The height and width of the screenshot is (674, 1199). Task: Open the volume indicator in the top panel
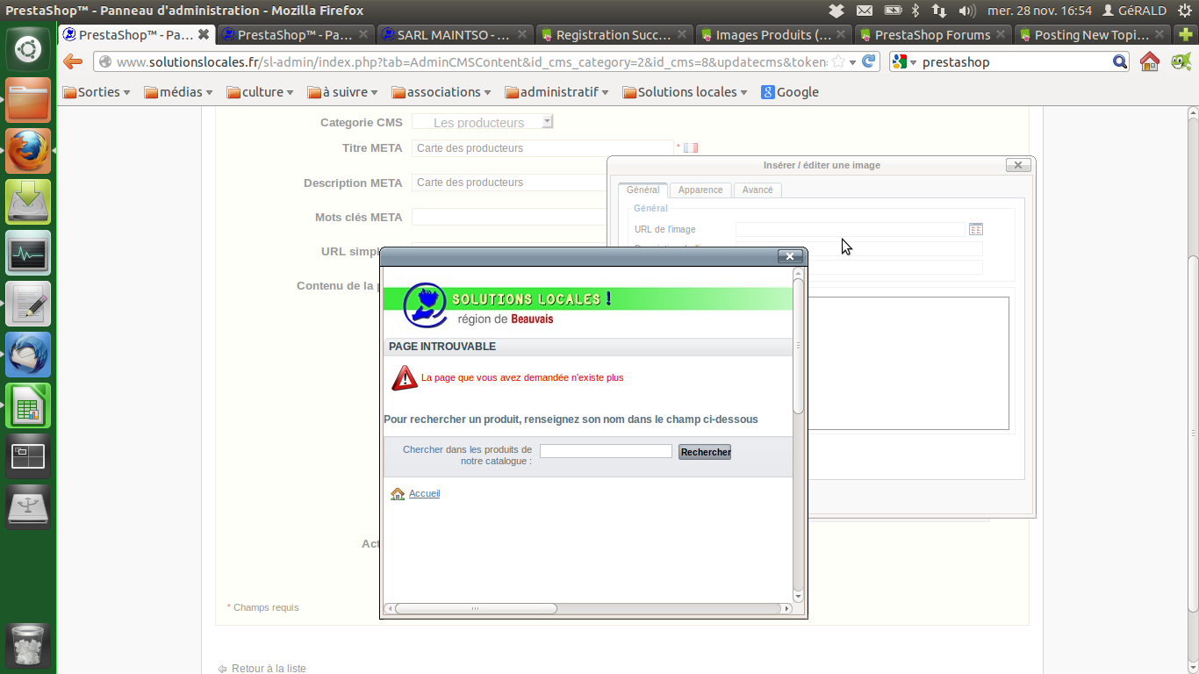[967, 11]
